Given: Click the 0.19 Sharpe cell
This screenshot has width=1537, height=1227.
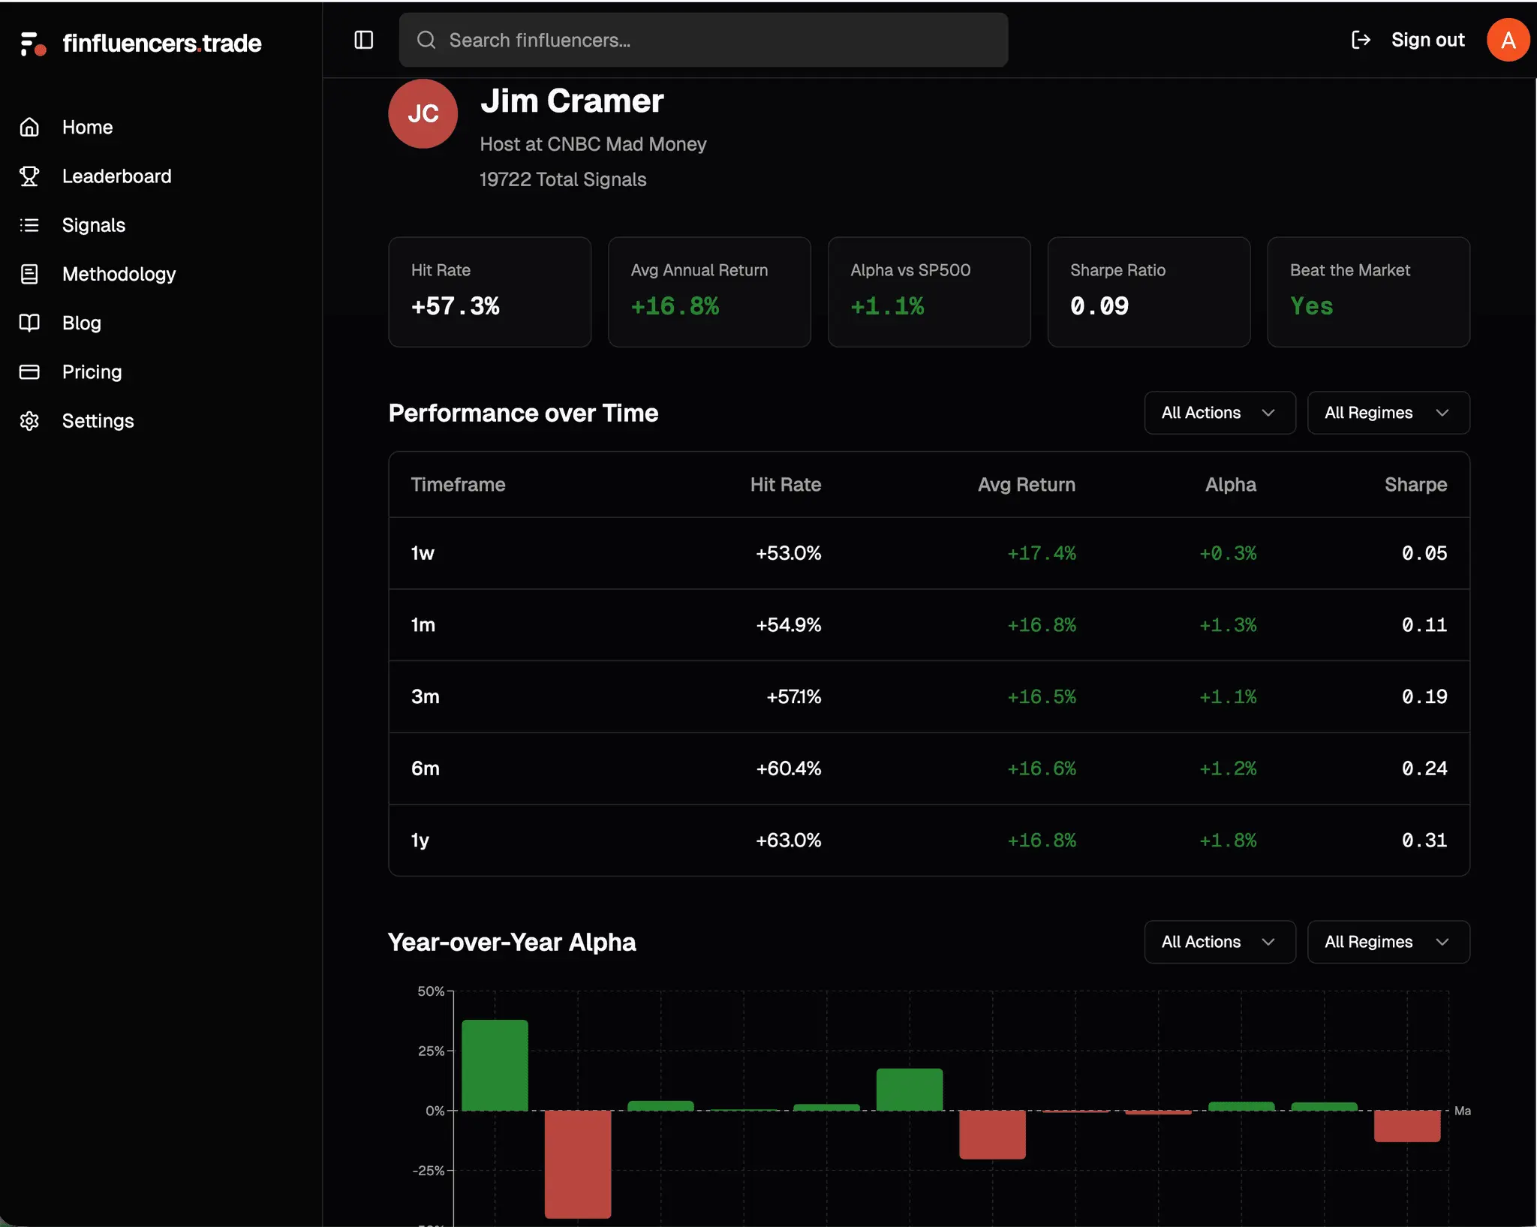Looking at the screenshot, I should pyautogui.click(x=1424, y=696).
